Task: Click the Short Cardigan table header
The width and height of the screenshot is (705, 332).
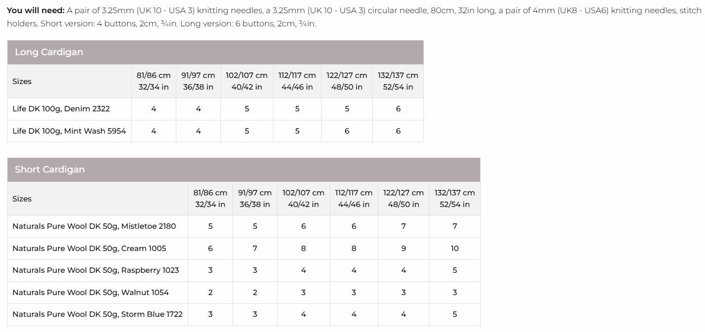Action: pyautogui.click(x=244, y=170)
